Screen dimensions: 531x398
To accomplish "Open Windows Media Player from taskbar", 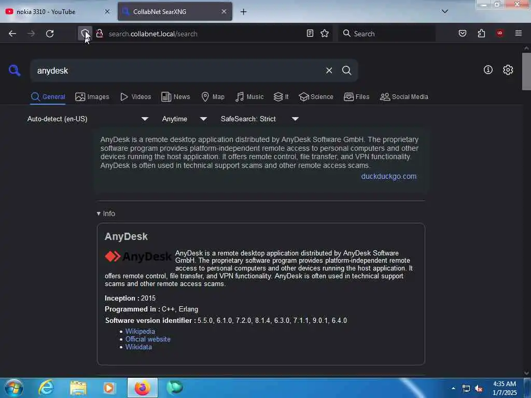I will click(109, 388).
